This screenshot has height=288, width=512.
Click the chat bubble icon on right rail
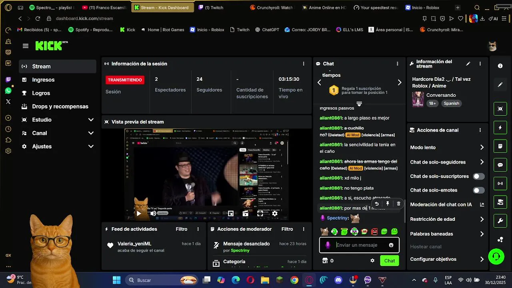tap(500, 165)
